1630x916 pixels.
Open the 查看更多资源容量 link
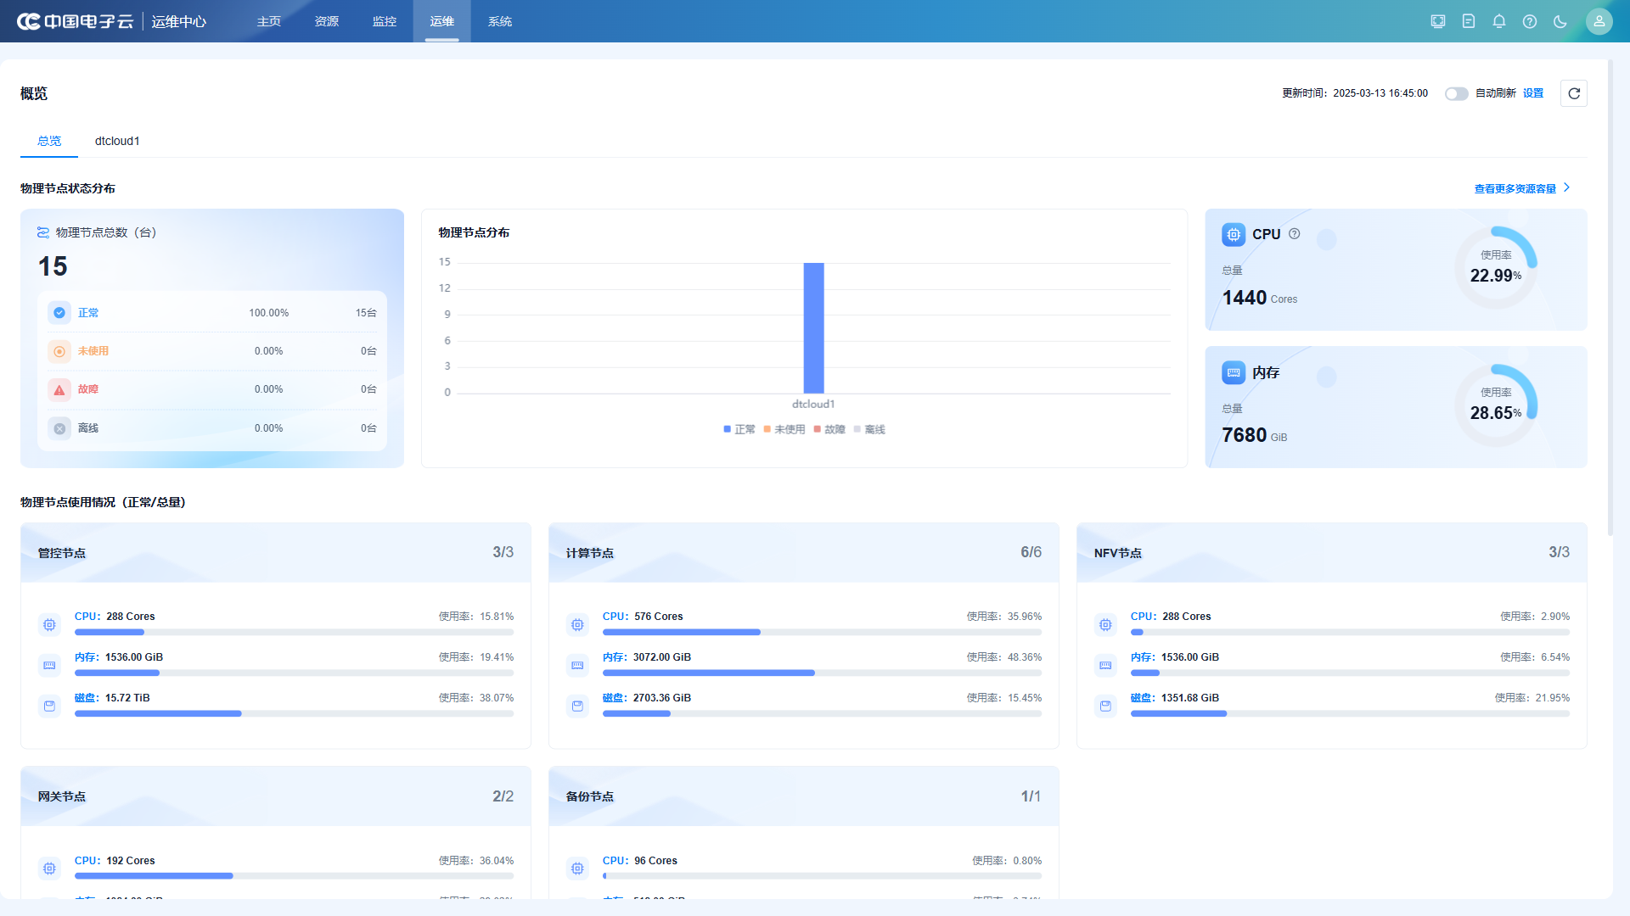pos(1515,188)
